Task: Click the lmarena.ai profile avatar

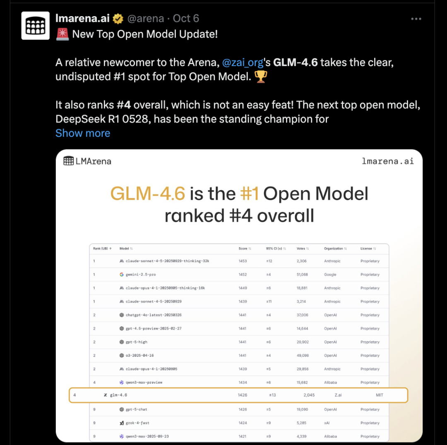Action: [35, 25]
